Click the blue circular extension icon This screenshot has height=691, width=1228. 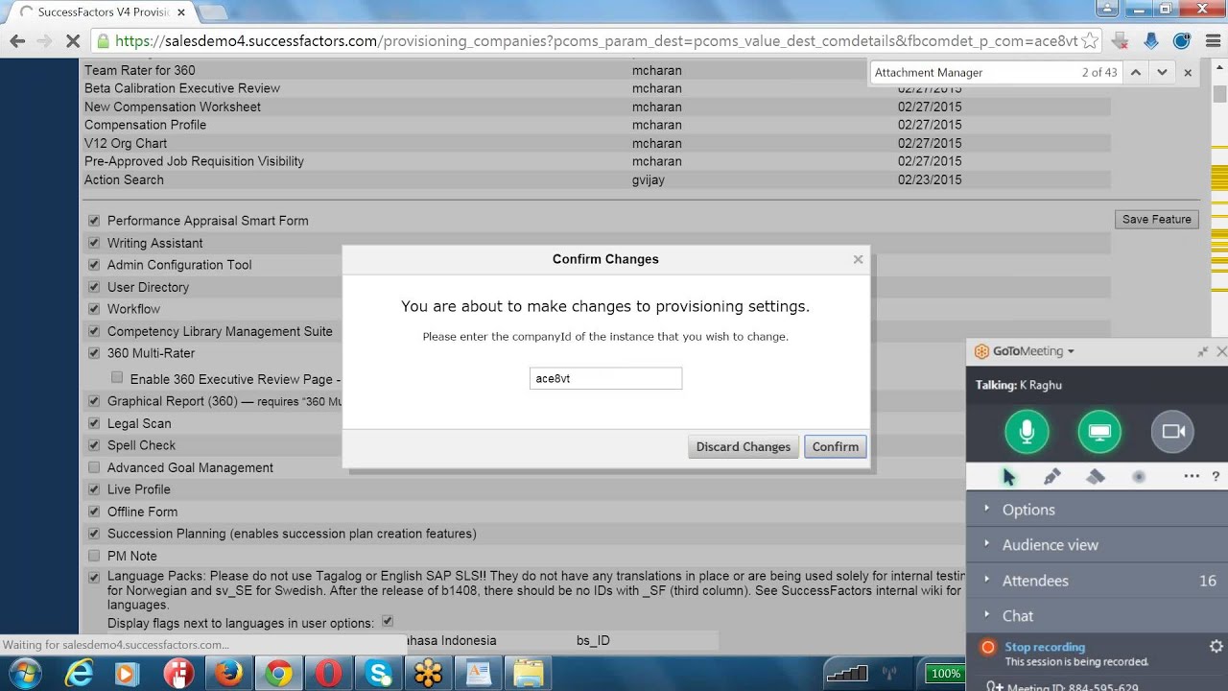[x=1182, y=41]
